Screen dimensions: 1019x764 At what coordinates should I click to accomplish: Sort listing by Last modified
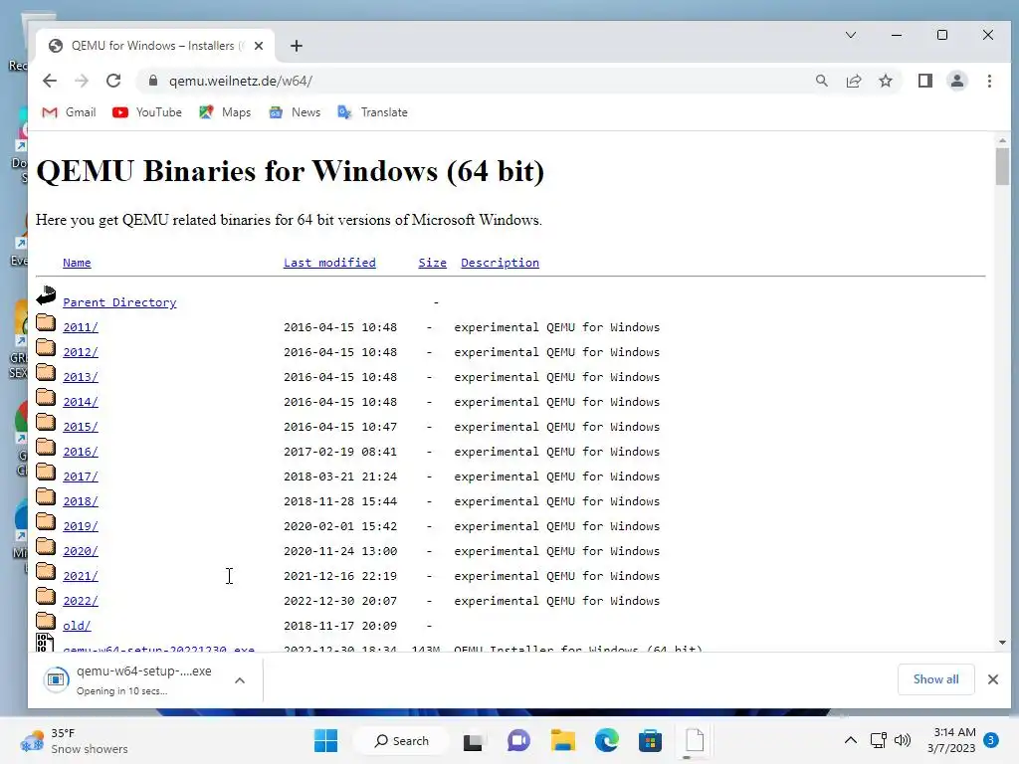(x=329, y=263)
